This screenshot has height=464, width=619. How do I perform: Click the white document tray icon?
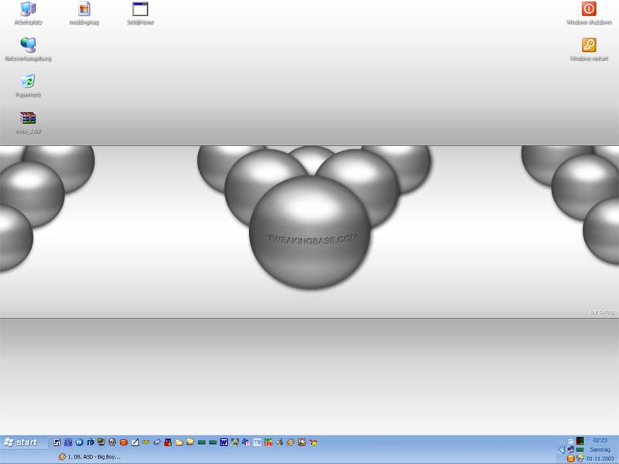tap(570, 442)
